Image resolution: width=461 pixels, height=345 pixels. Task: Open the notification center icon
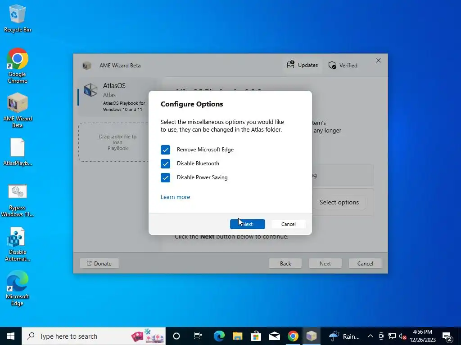447,336
